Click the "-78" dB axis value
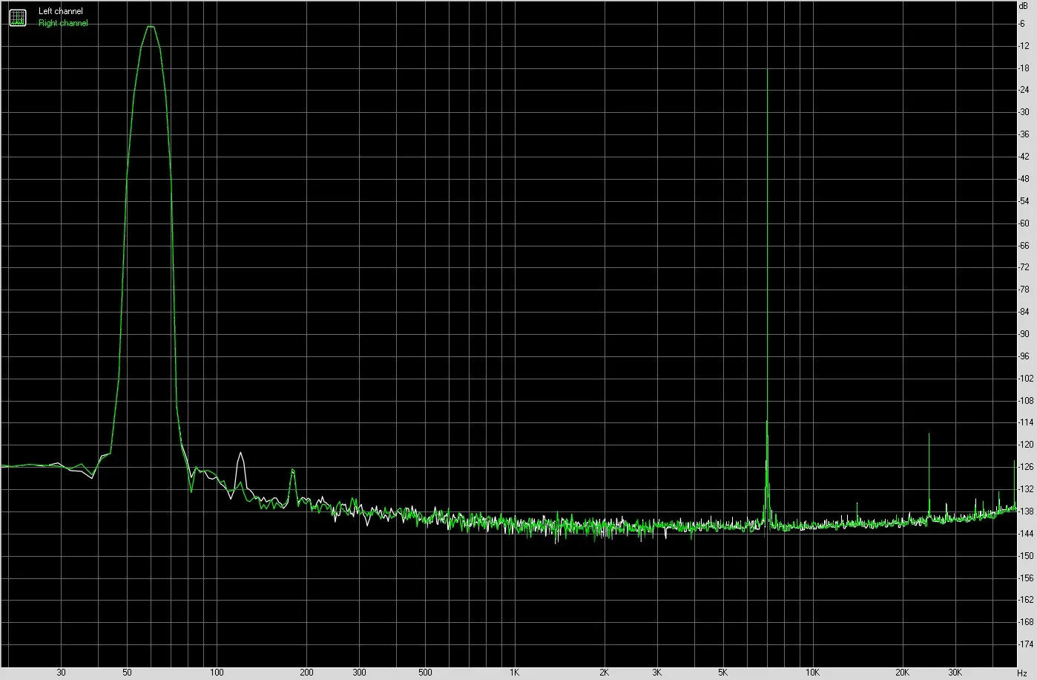1037x680 pixels. click(x=1024, y=290)
